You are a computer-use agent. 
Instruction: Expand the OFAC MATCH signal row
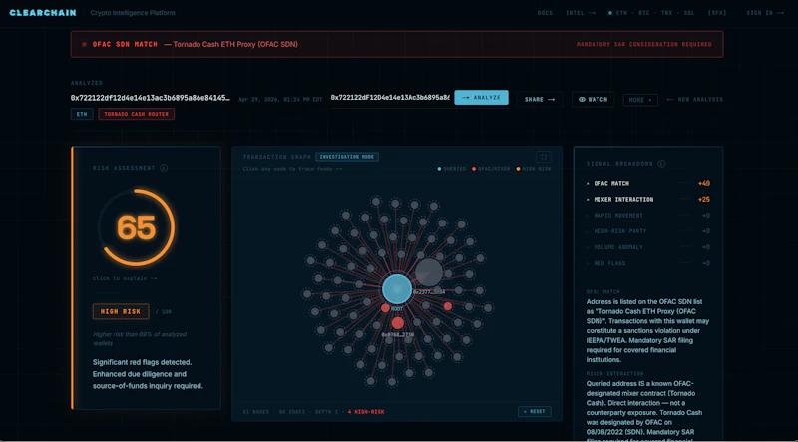[x=648, y=183]
